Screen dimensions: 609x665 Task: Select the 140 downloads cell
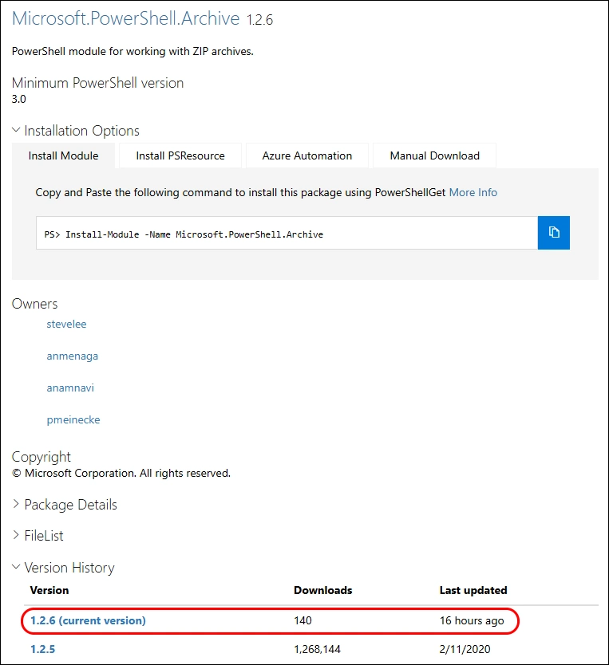point(303,620)
